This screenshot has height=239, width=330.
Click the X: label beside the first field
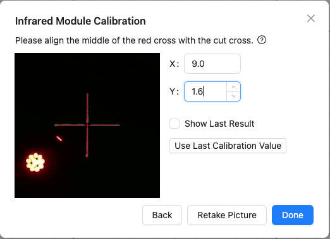[x=174, y=64]
